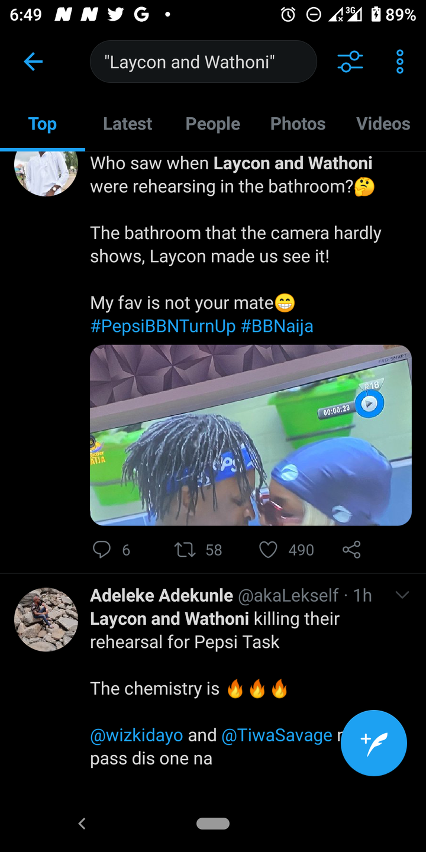
Task: Expand Adeleke Adekunle tweet options chevron
Action: point(402,595)
